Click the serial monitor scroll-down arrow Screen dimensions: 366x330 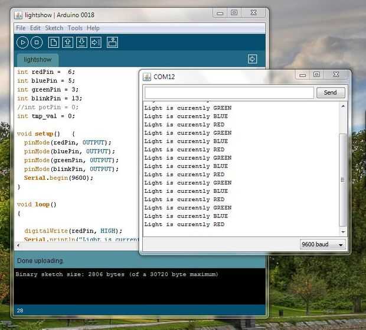342,232
